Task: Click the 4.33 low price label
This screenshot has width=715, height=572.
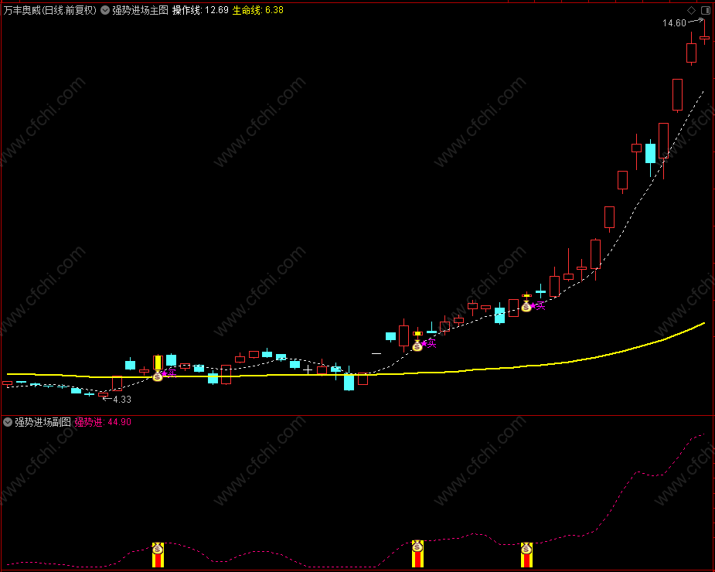Action: click(122, 400)
